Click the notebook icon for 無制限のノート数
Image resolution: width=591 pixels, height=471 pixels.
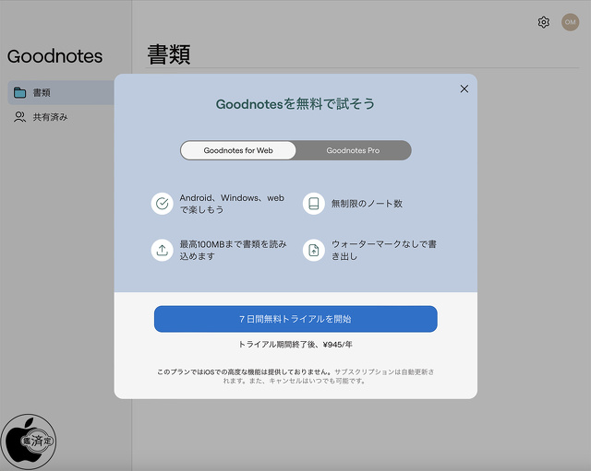point(314,204)
